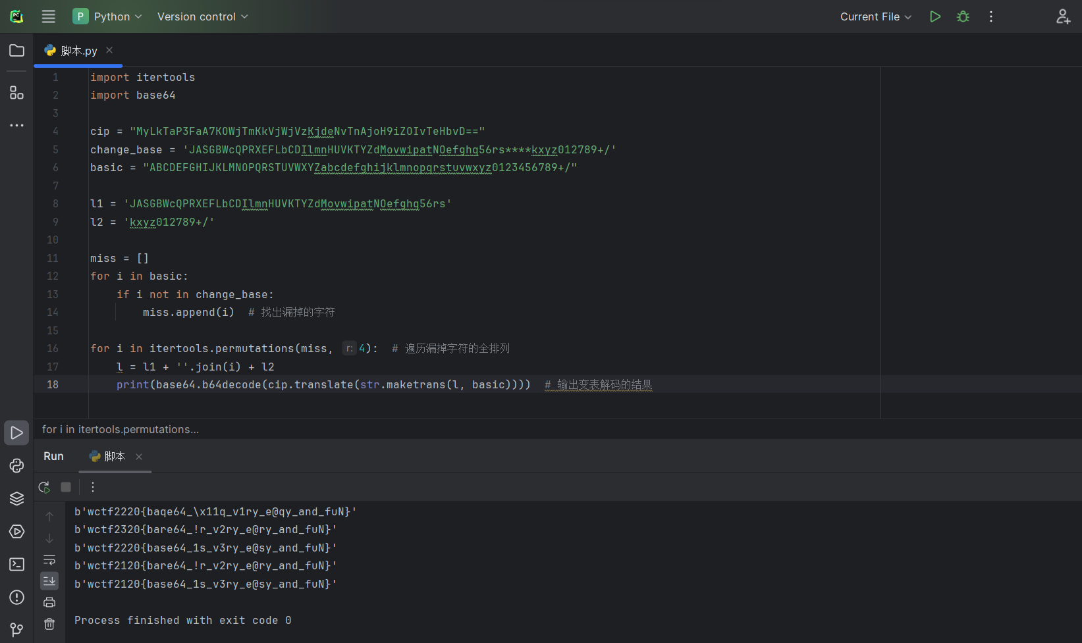Show more tool windows ellipsis

[x=17, y=125]
